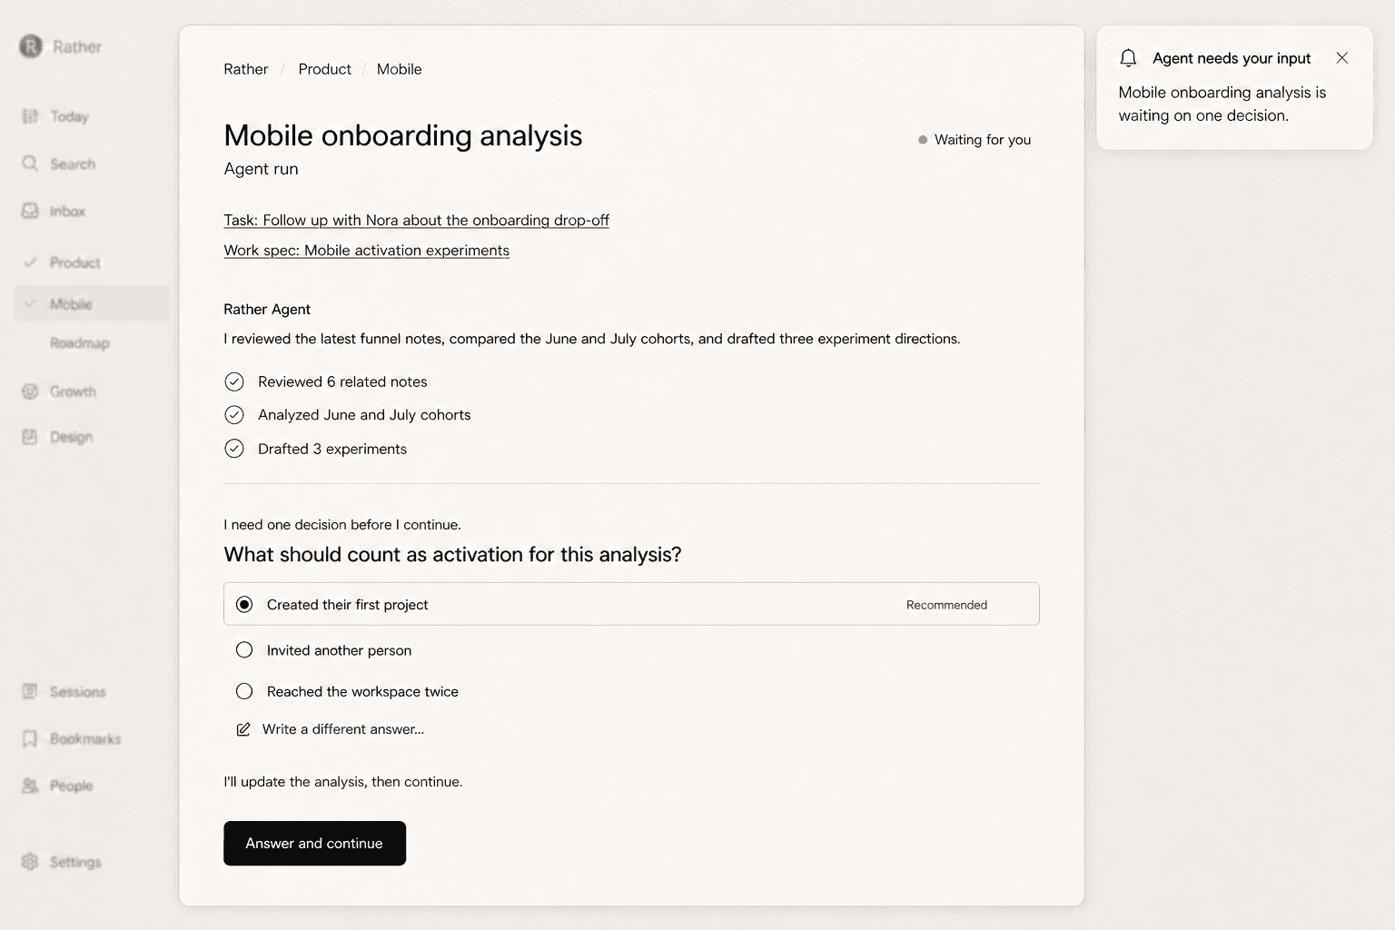
Task: Open Inbox in the sidebar
Action: pos(67,211)
